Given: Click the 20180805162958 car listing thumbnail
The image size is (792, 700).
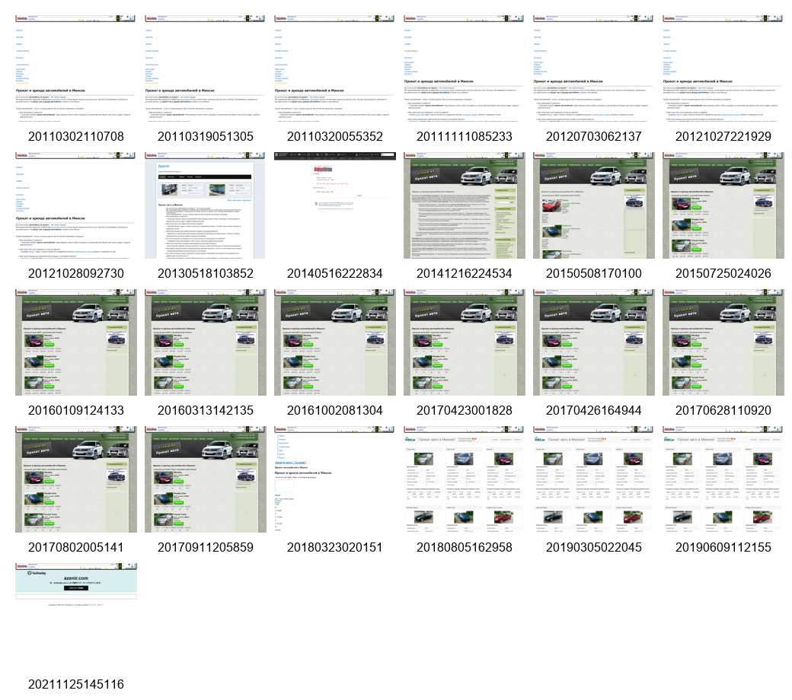Looking at the screenshot, I should (465, 479).
